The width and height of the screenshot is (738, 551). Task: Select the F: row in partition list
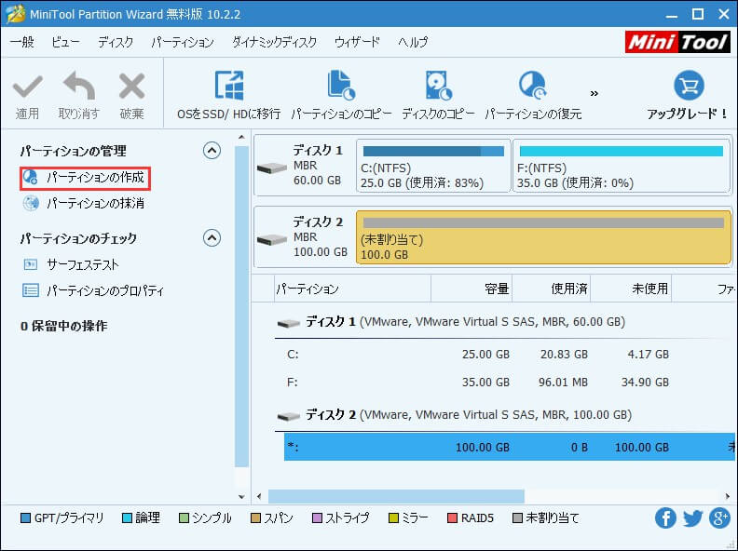[510, 382]
